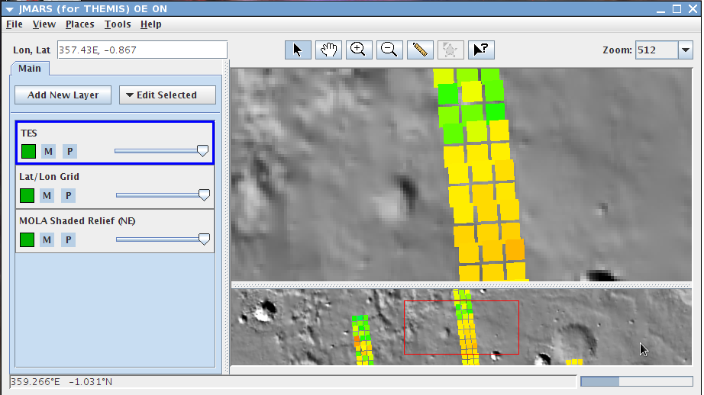The image size is (704, 395).
Task: Open the Places menu
Action: pos(79,24)
